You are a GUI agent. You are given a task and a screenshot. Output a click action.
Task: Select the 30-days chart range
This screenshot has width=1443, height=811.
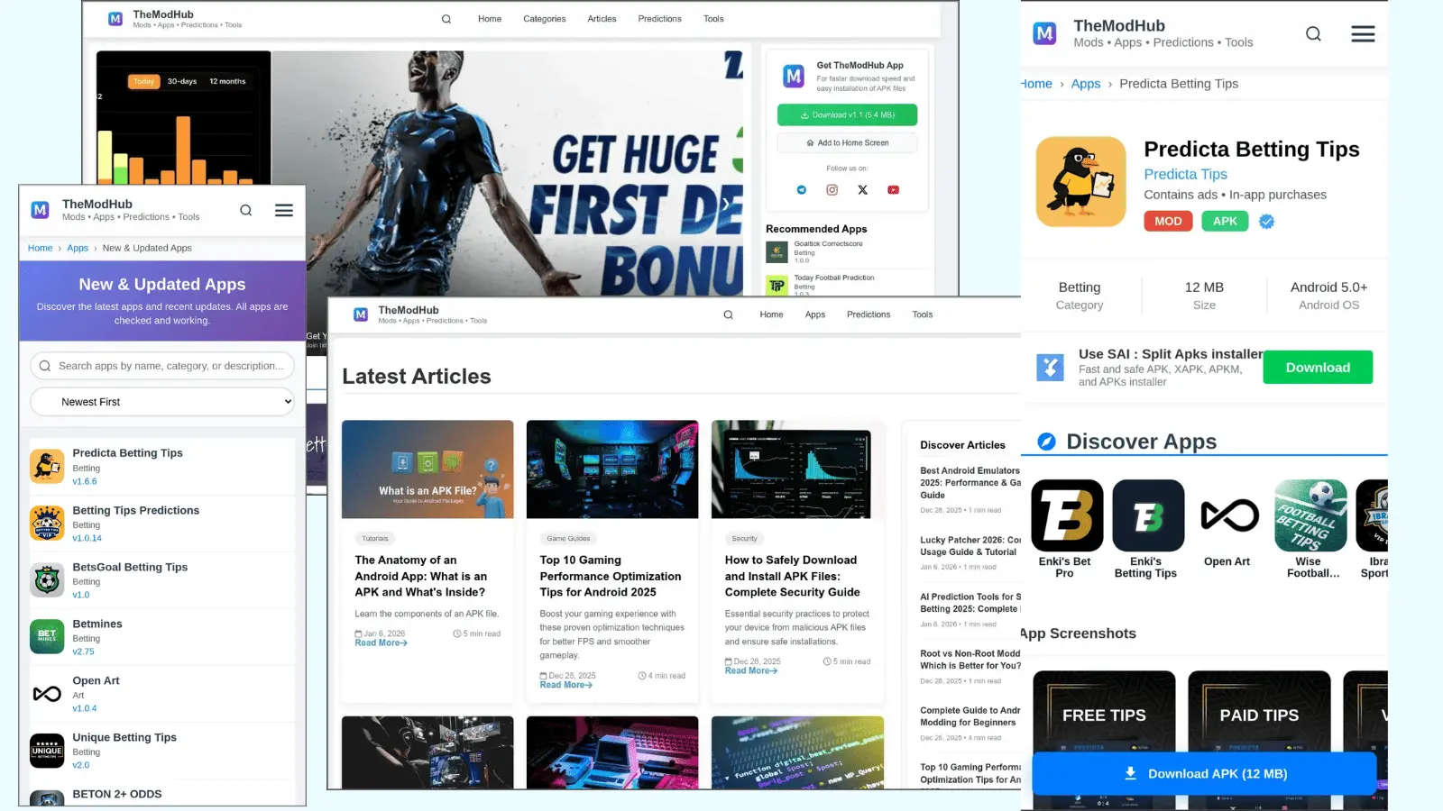pyautogui.click(x=182, y=81)
